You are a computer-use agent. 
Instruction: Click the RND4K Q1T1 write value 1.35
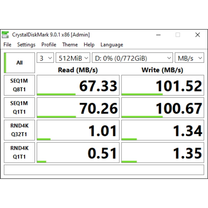[163, 153]
